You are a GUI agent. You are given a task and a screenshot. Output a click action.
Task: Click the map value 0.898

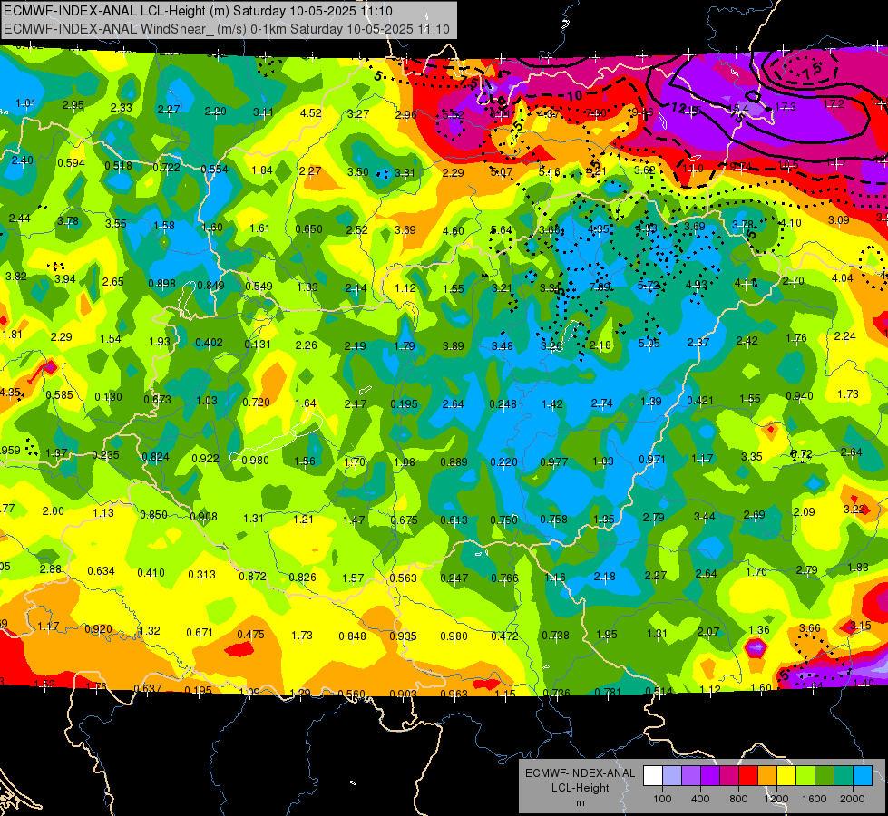(x=162, y=283)
